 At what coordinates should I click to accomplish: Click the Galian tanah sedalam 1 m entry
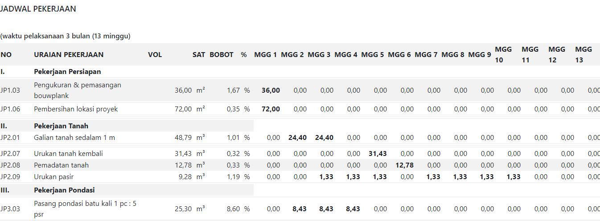pyautogui.click(x=74, y=138)
